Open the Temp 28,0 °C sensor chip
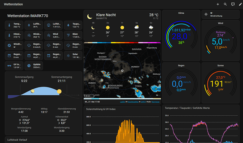The height and width of the screenshot is (143, 243). click(14, 25)
